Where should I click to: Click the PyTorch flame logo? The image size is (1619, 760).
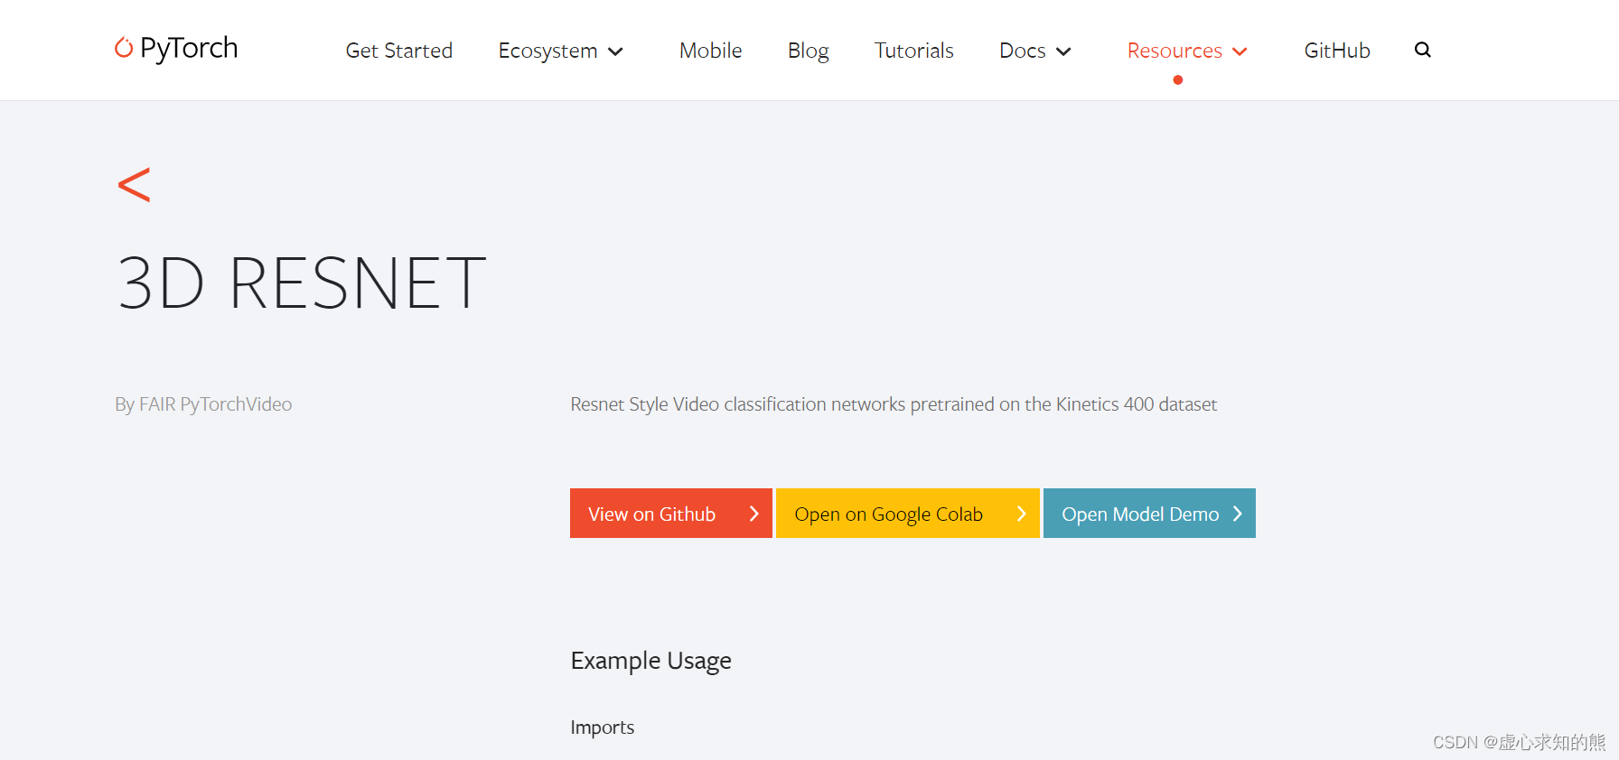pyautogui.click(x=124, y=47)
